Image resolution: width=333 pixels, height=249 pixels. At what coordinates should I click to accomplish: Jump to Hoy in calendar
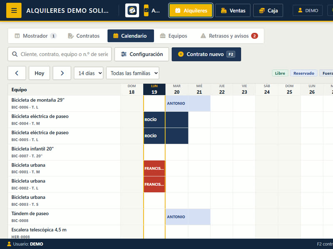point(39,73)
